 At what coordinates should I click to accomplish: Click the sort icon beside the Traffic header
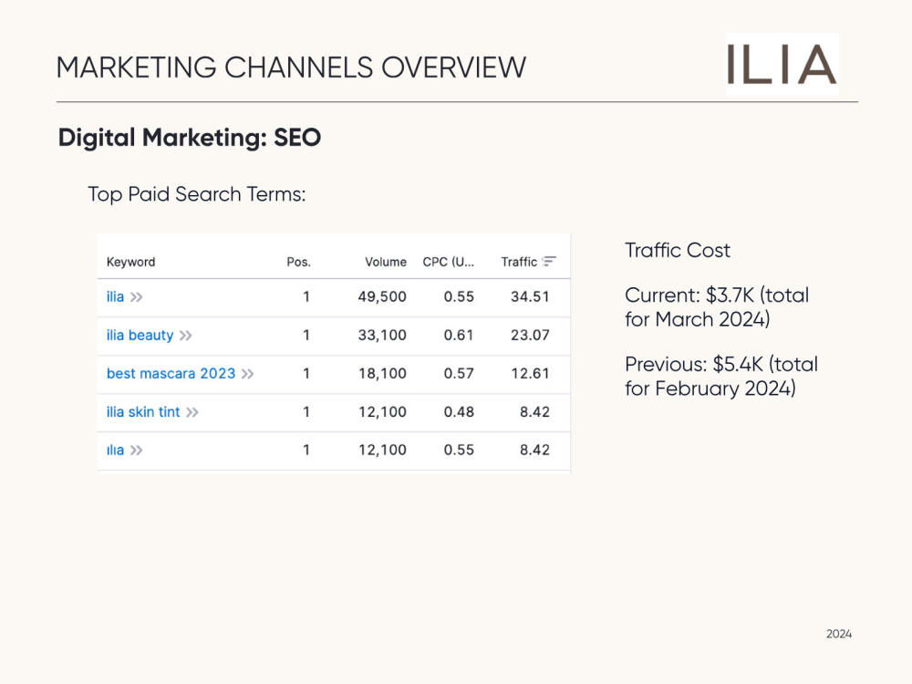coord(549,262)
